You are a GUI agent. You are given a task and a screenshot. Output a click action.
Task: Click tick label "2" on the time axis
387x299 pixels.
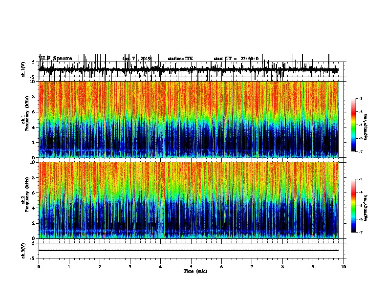tap(100, 267)
